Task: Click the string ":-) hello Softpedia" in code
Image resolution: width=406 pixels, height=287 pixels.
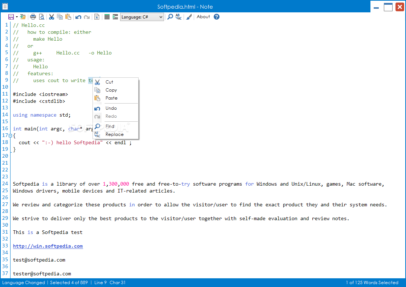Action: point(73,143)
